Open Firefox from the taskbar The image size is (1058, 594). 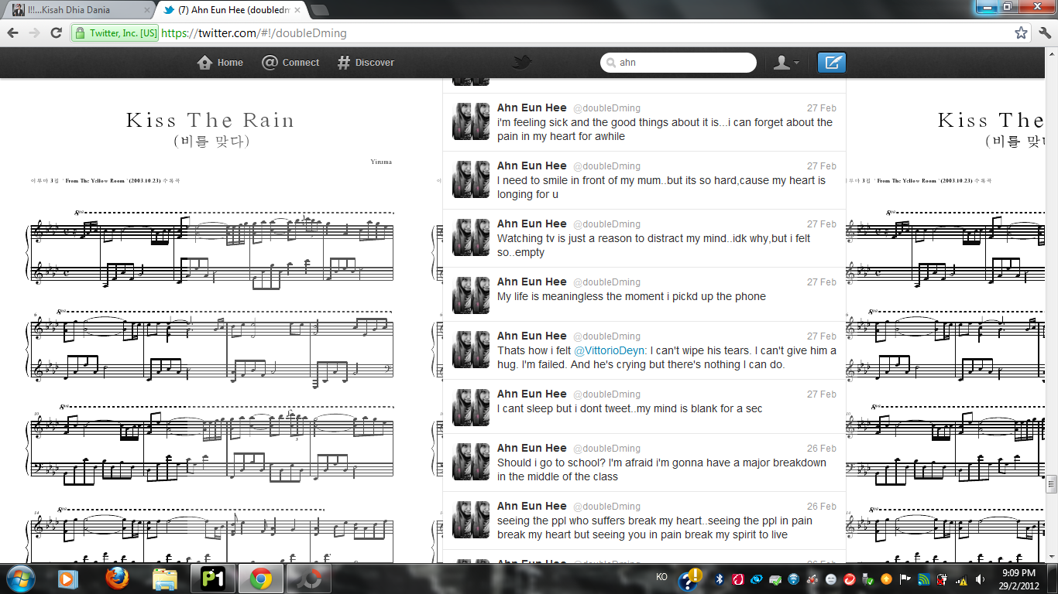[x=117, y=579]
